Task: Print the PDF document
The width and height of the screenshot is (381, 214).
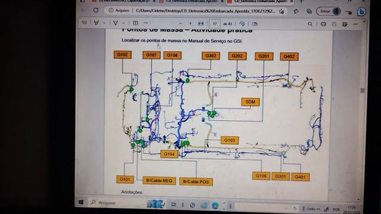Action: [323, 24]
